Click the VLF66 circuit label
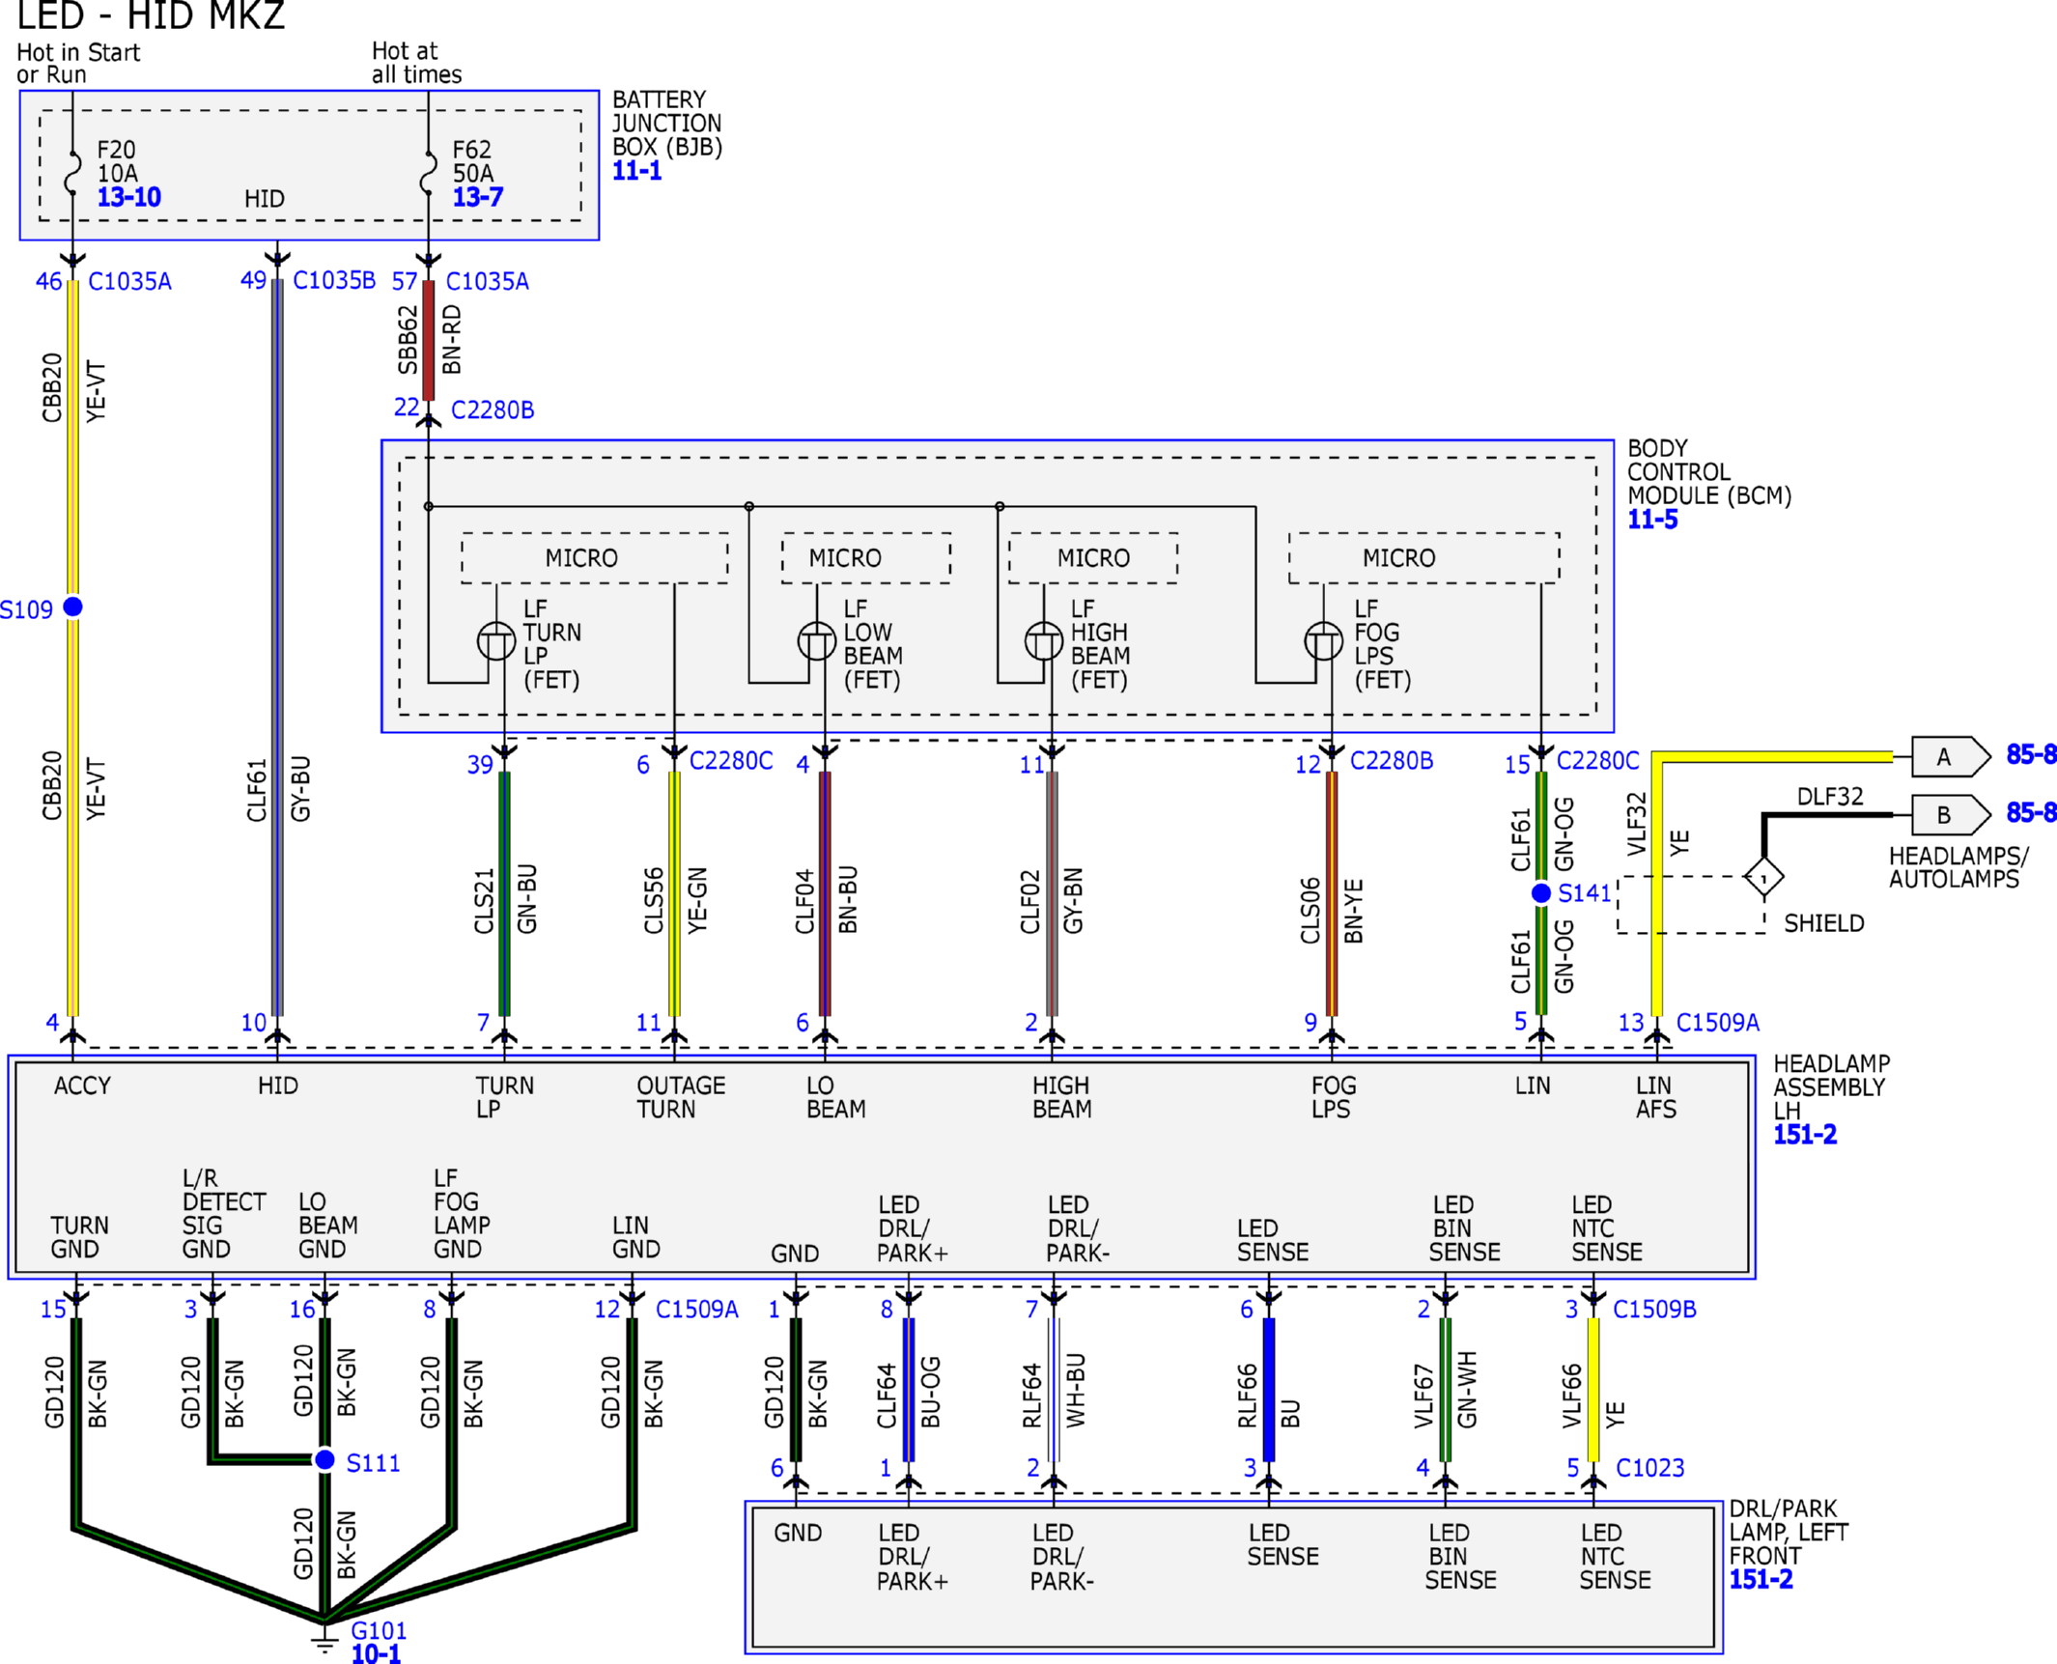Viewport: 2057px width, 1664px height. coord(1572,1396)
